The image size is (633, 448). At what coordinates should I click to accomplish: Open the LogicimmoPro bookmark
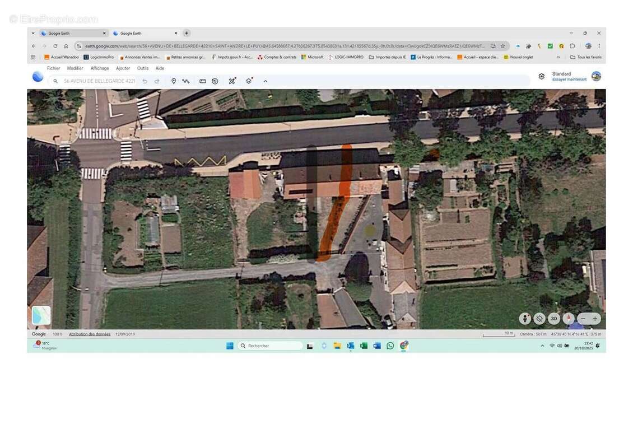[x=99, y=57]
